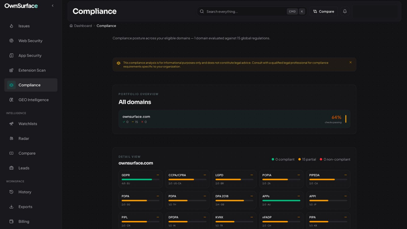Image resolution: width=407 pixels, height=229 pixels.
Task: Click the Compare button in the header
Action: coord(324,11)
